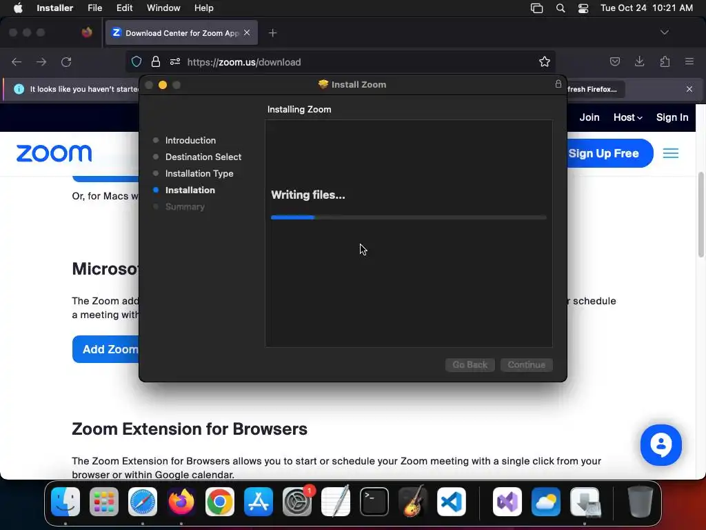Viewport: 706px width, 530px height.
Task: Open Launchpad from the dock
Action: click(104, 502)
